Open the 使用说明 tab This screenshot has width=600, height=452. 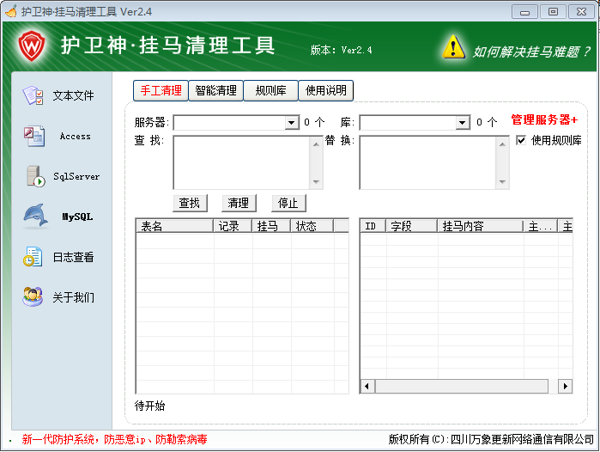coord(326,90)
